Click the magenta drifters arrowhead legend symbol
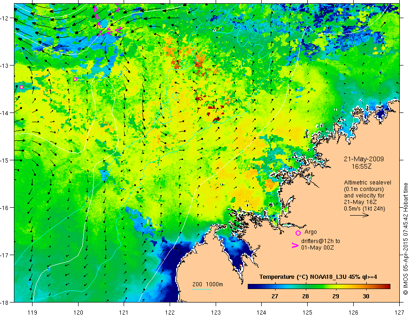 coord(295,245)
